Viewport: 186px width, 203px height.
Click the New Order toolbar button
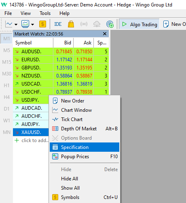tap(174, 24)
